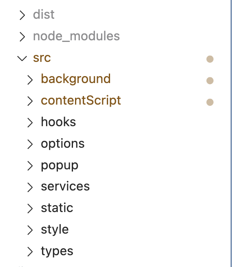Expand the static folder arrow
This screenshot has width=234, height=267.
30,208
